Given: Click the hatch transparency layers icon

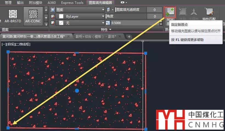Looking at the screenshot, I should click(x=108, y=10).
